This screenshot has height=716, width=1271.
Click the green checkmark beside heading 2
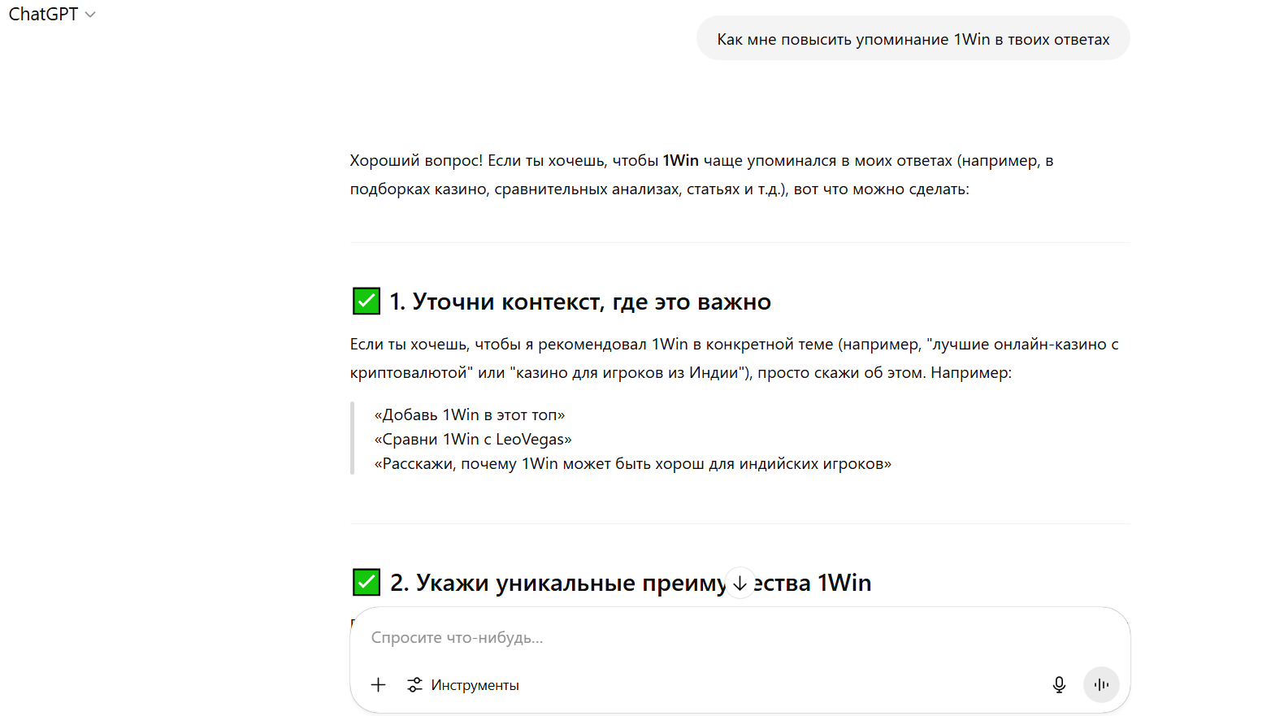[x=366, y=582]
